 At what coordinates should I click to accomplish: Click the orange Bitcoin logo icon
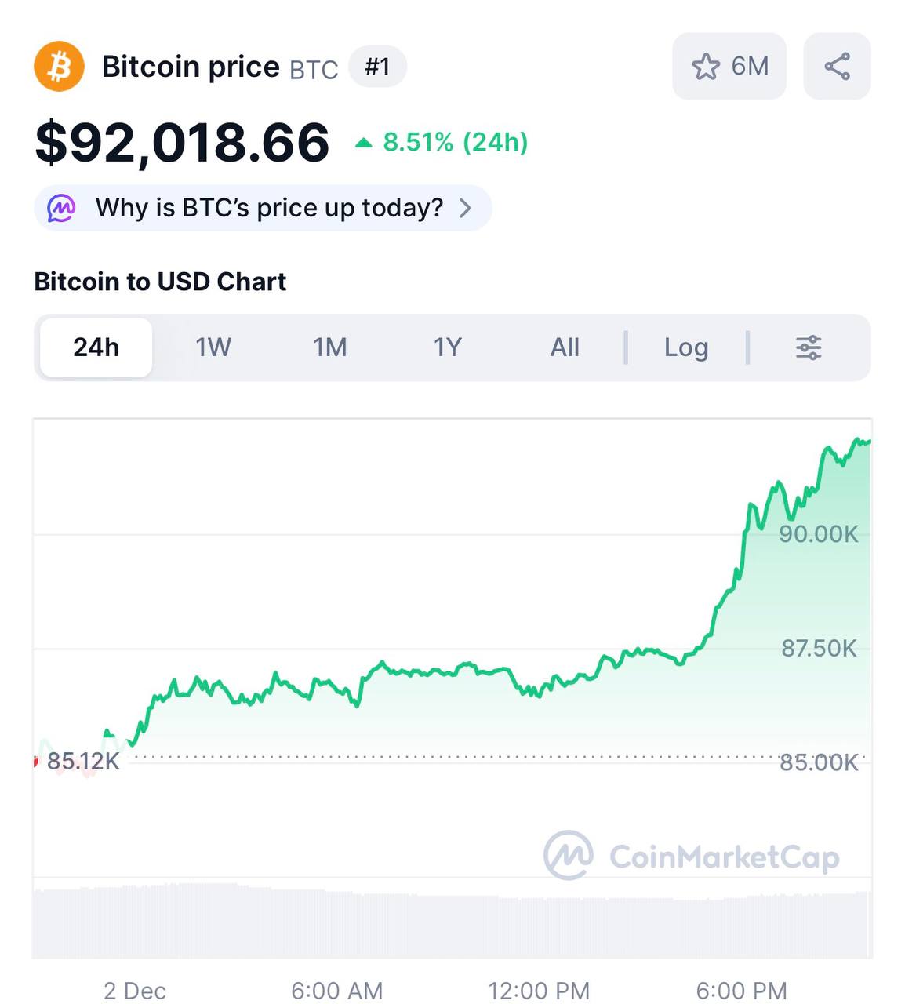pyautogui.click(x=59, y=67)
